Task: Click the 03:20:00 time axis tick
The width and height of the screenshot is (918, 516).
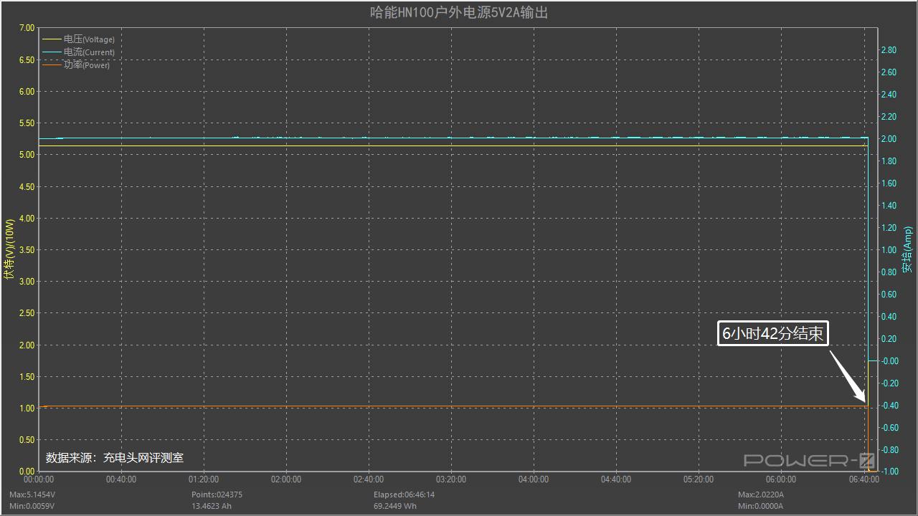Action: 451,479
